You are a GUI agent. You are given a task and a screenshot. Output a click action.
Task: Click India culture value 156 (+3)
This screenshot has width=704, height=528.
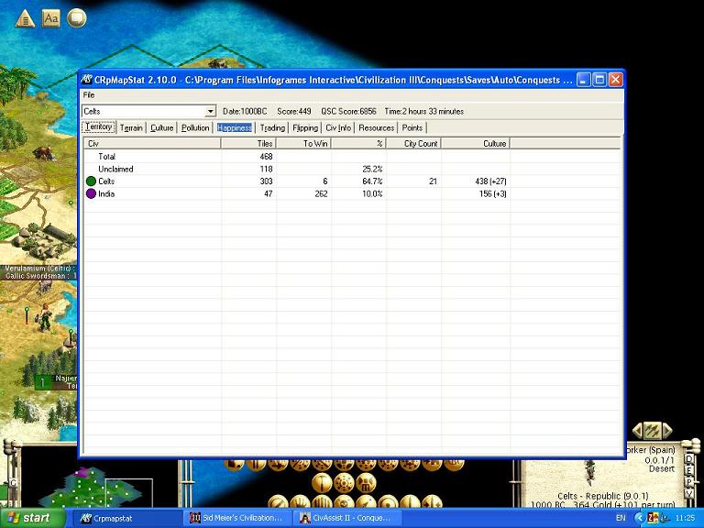[493, 194]
